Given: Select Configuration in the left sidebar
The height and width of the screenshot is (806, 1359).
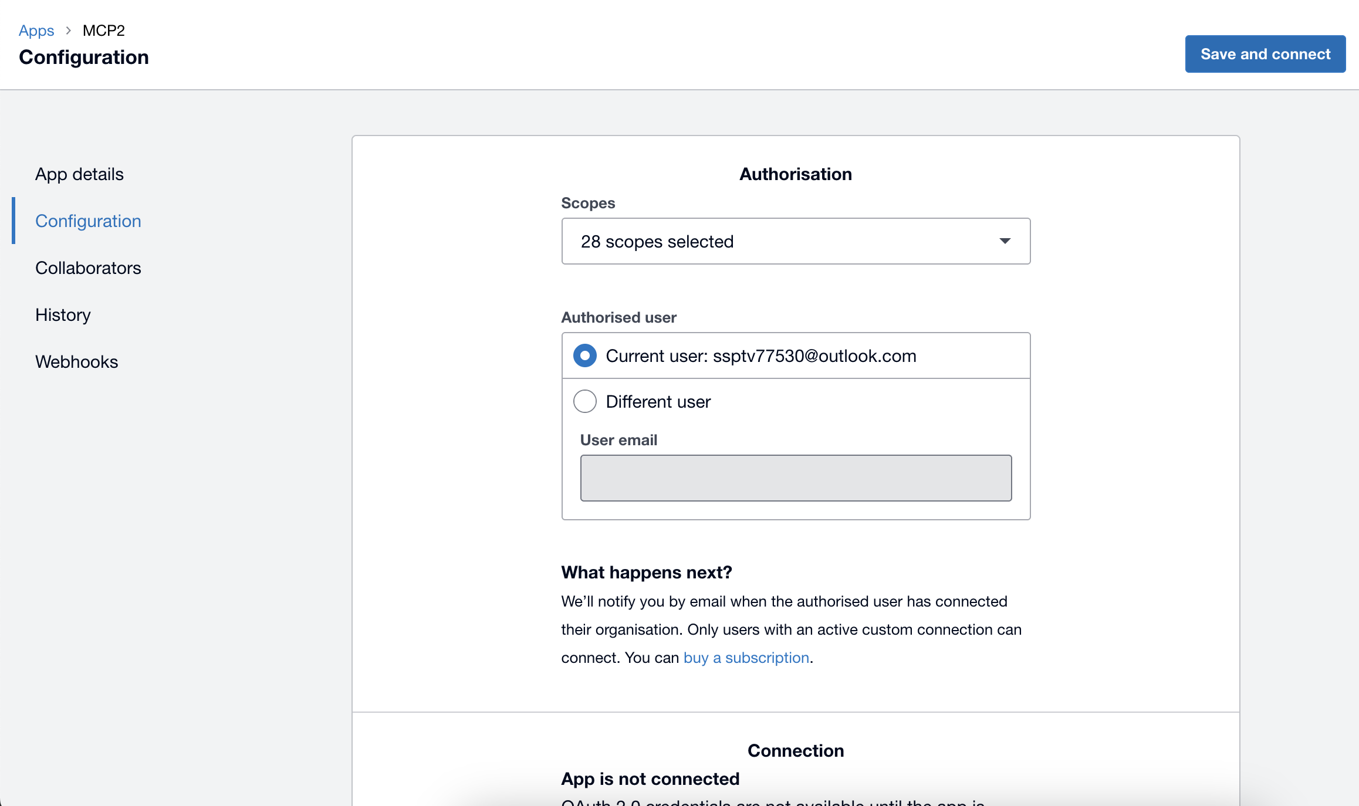Looking at the screenshot, I should [x=88, y=221].
